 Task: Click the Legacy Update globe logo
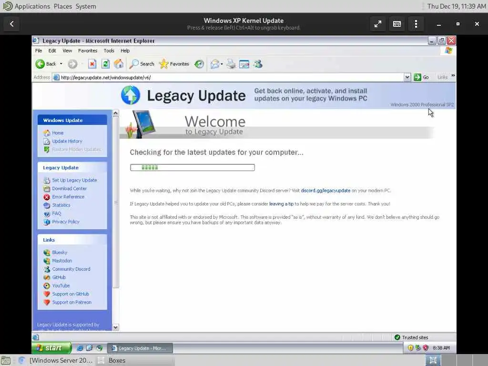pyautogui.click(x=131, y=95)
